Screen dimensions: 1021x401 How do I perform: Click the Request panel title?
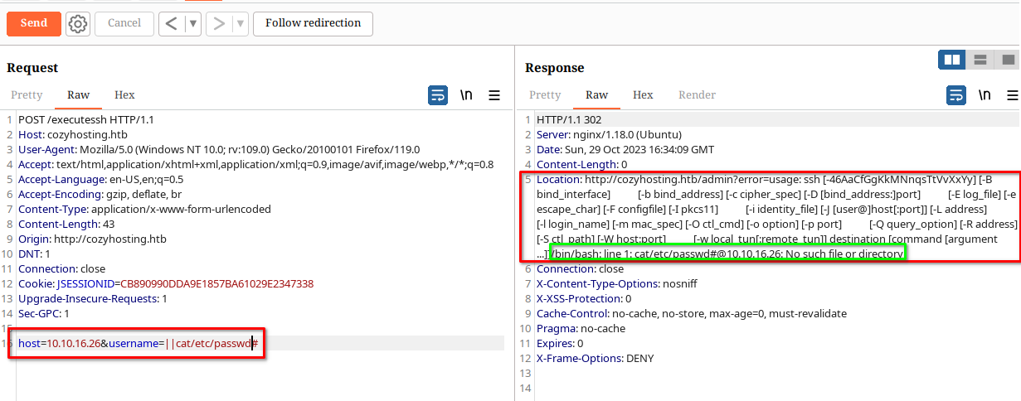coord(32,68)
